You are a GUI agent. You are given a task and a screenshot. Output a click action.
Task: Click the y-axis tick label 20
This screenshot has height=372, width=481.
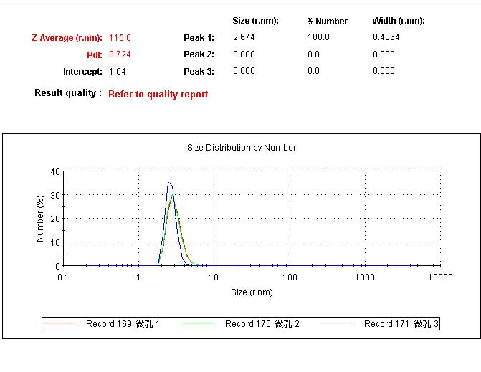pyautogui.click(x=55, y=219)
